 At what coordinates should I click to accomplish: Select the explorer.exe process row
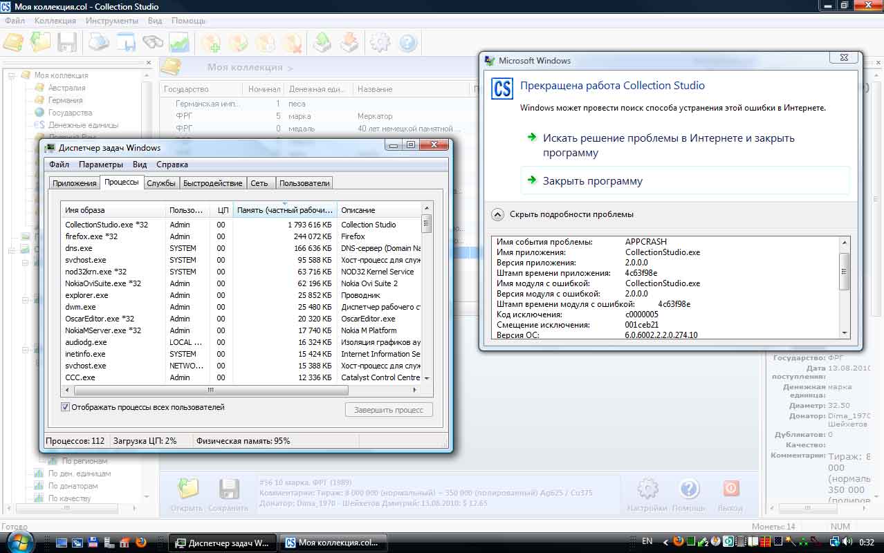point(241,295)
